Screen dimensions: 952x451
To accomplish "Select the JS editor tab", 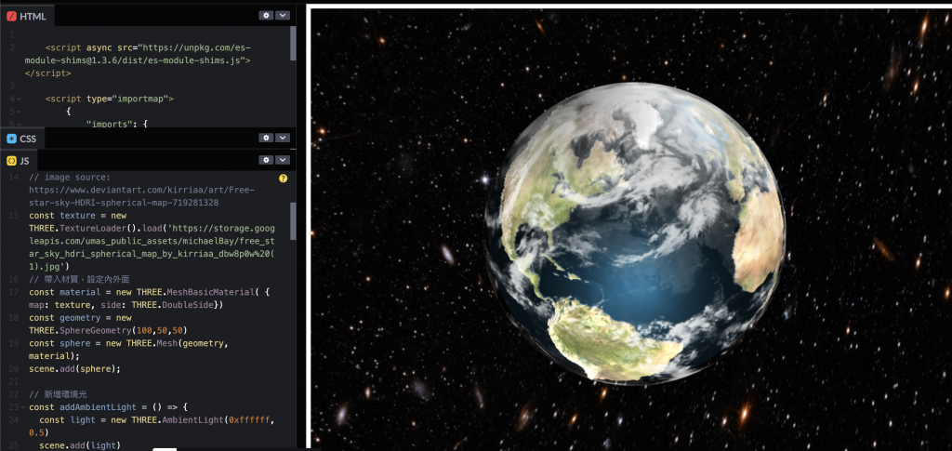I will pyautogui.click(x=19, y=161).
